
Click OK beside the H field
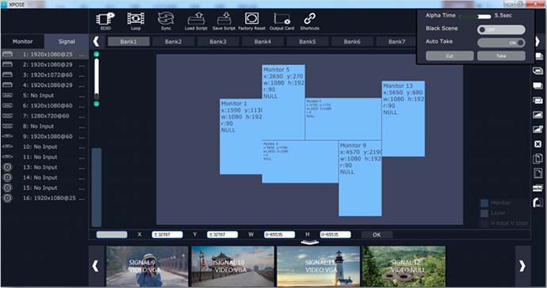click(x=377, y=235)
